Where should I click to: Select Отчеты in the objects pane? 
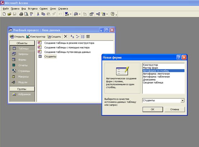(x=22, y=65)
